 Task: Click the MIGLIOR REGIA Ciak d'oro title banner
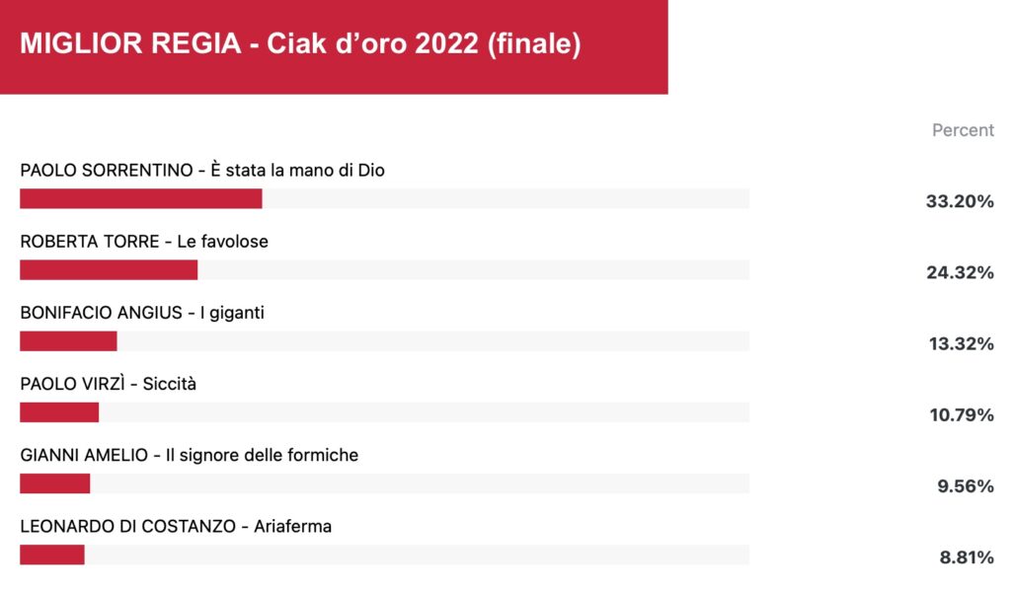[x=334, y=47]
